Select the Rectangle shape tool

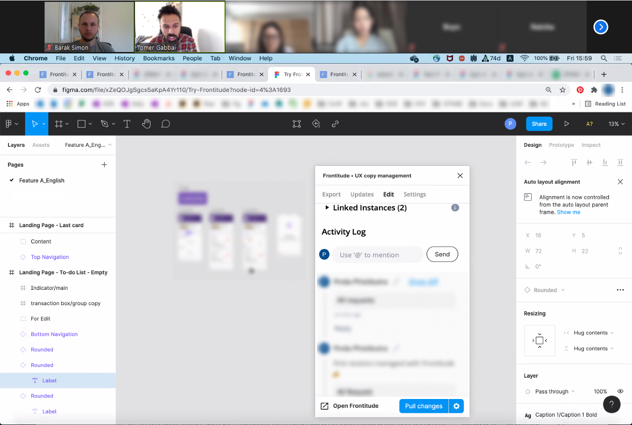coord(81,124)
